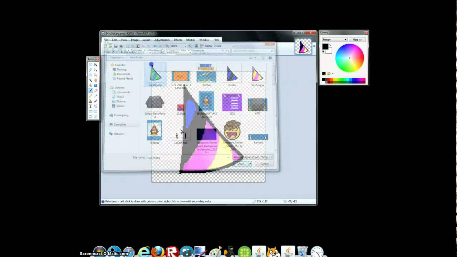Pick a color from the palette strip
Image resolution: width=457 pixels, height=257 pixels.
click(344, 81)
